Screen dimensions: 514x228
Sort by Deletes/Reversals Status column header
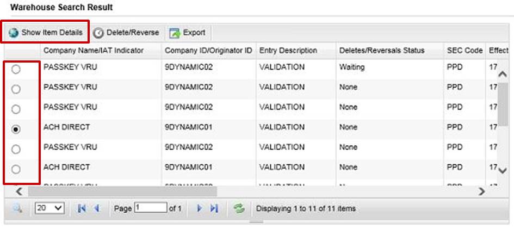(381, 51)
